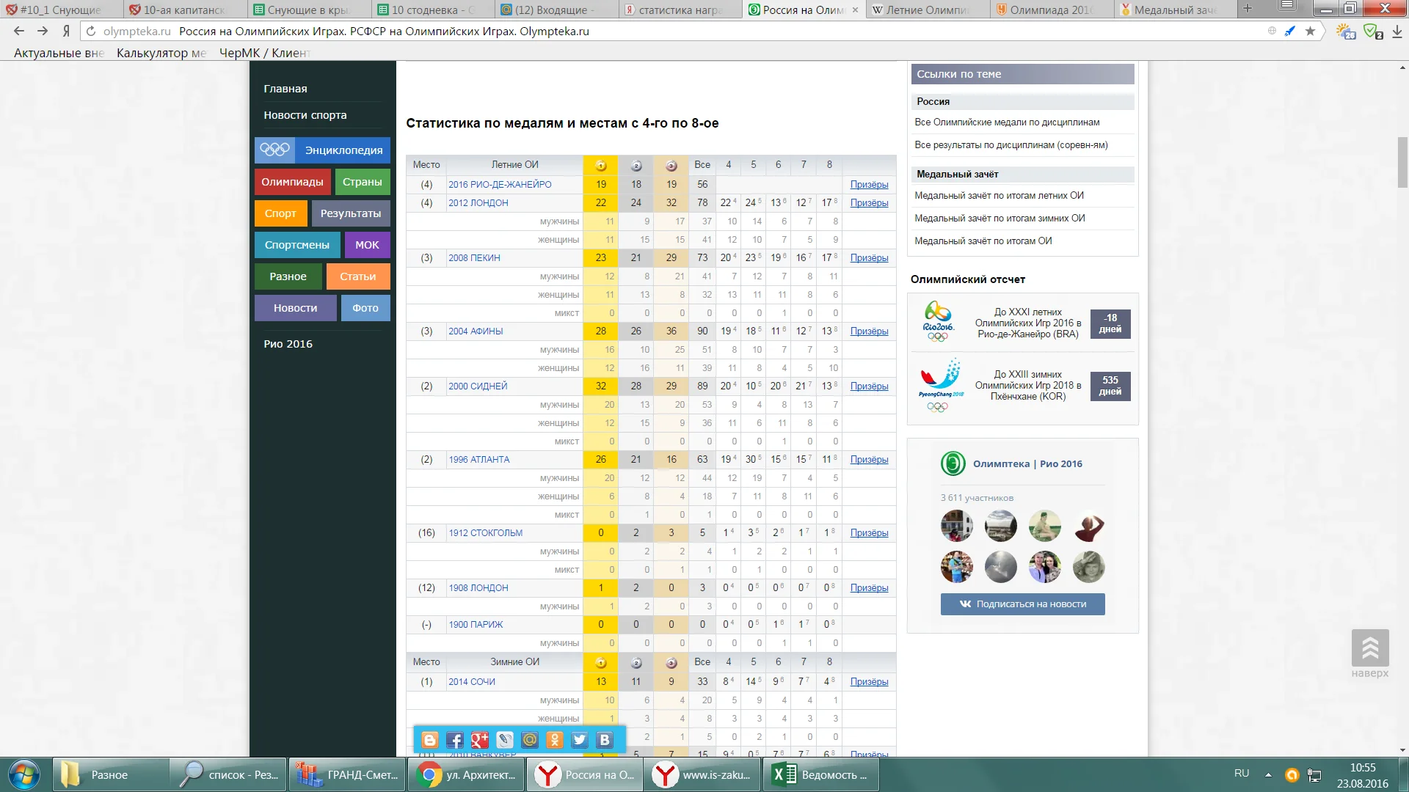Image resolution: width=1409 pixels, height=792 pixels.
Task: Open the downloads arrow icon
Action: [1397, 32]
